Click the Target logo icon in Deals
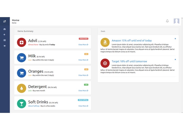The height and width of the screenshot is (130, 183). click(105, 63)
